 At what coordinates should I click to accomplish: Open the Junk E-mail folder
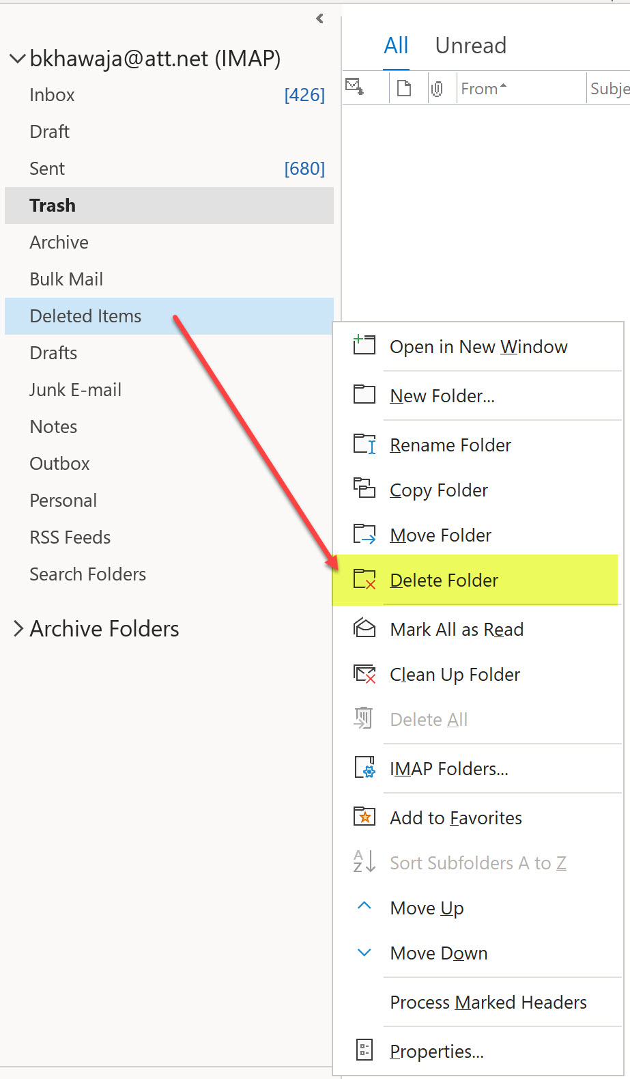click(75, 390)
